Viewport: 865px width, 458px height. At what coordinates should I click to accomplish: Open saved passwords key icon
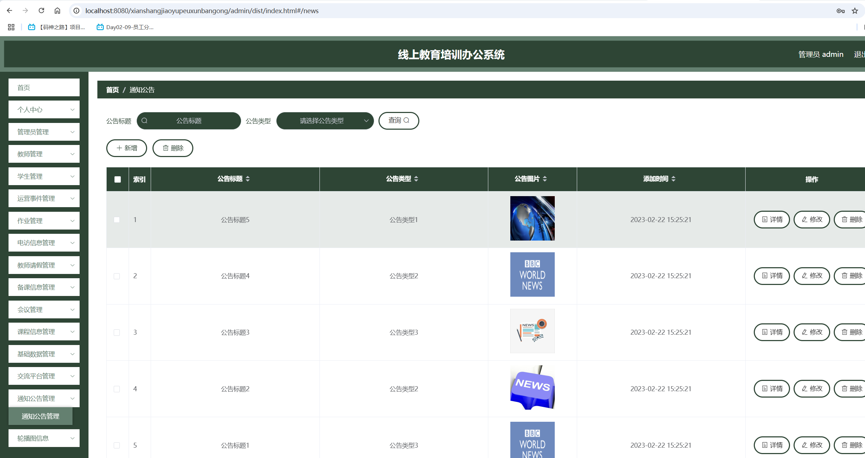pos(840,11)
